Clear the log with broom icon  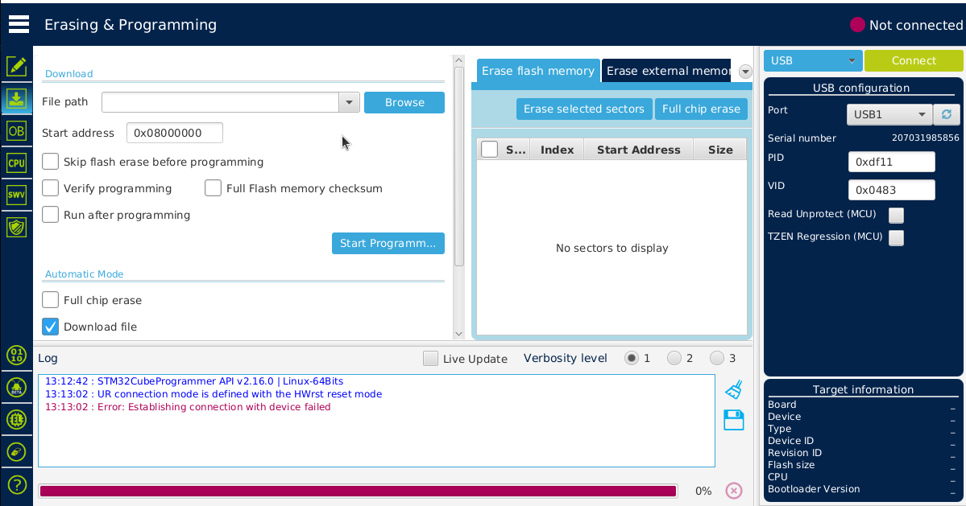[x=733, y=390]
